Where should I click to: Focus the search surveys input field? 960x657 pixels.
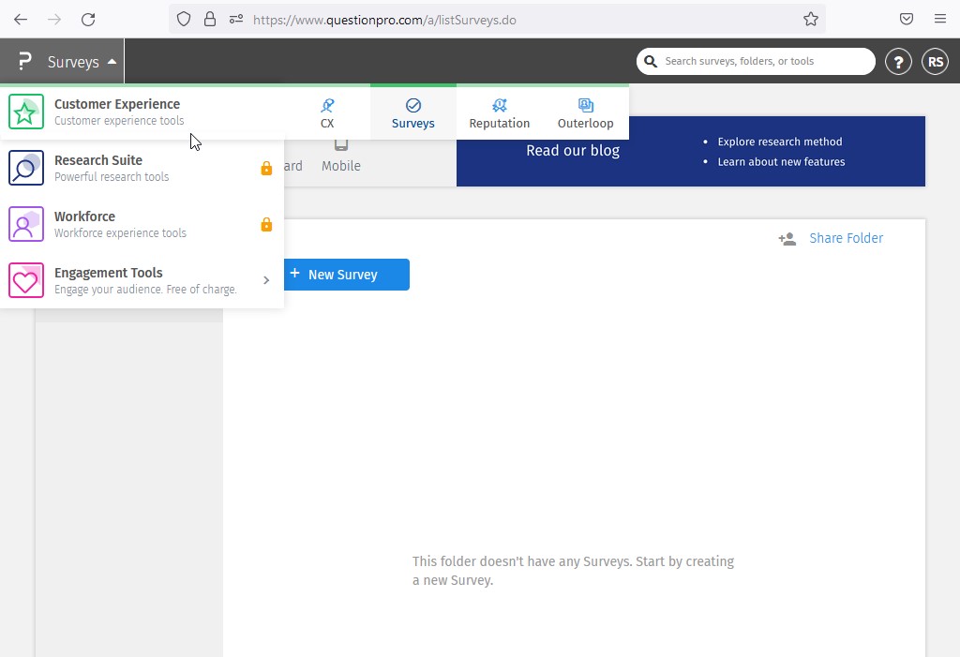click(764, 62)
